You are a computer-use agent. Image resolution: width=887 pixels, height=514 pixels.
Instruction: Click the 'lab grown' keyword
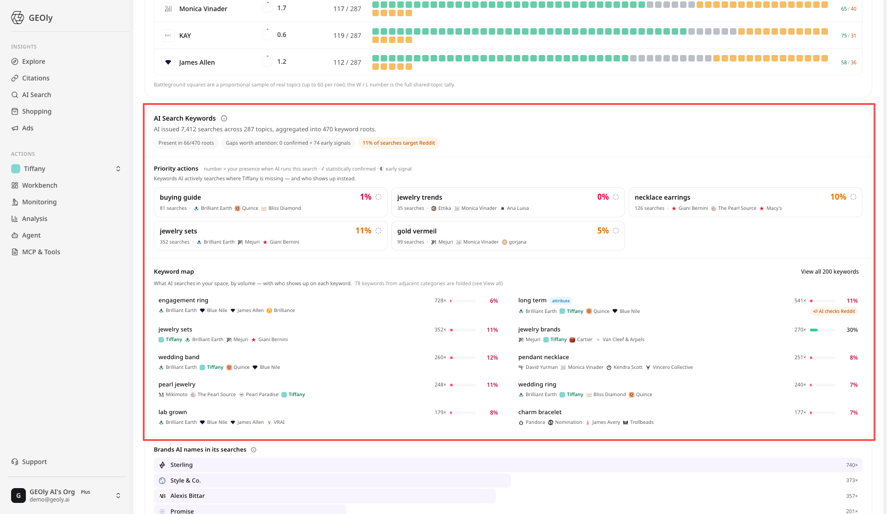tap(173, 412)
